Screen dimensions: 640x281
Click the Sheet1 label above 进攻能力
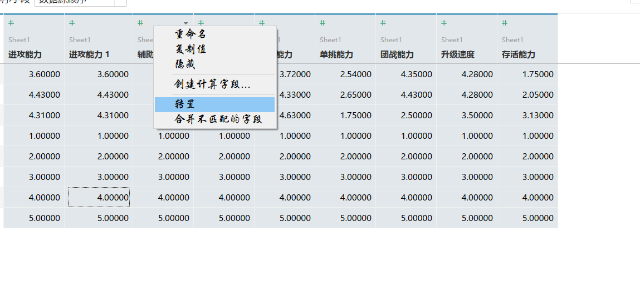[19, 40]
